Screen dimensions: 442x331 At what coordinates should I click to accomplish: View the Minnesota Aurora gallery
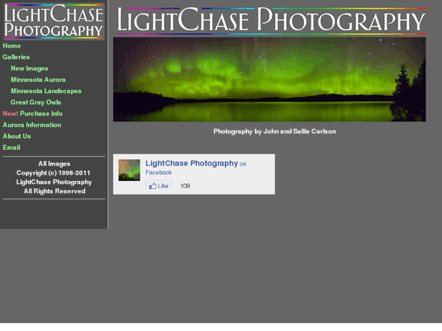click(38, 80)
